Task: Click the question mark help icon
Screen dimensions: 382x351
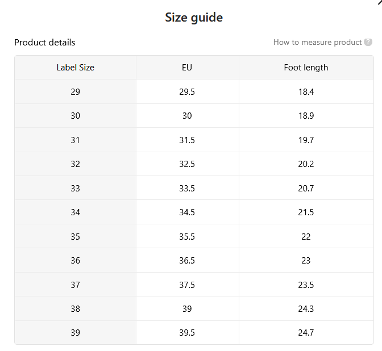Action: (x=368, y=42)
